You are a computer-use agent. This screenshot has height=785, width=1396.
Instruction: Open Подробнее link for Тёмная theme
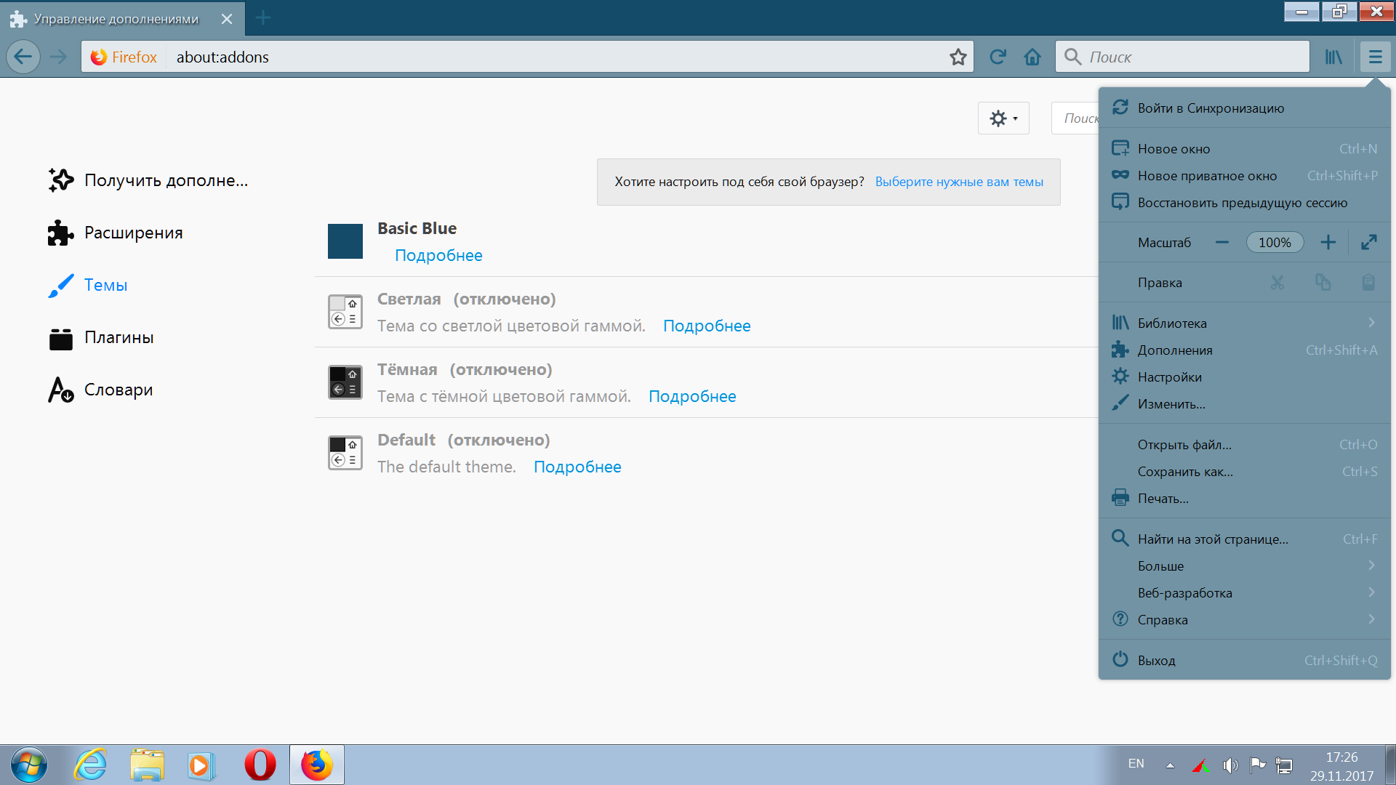click(x=692, y=396)
